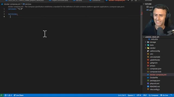The image size is (174, 97).
Task: Open the .env file
Action: pyautogui.click(x=151, y=54)
